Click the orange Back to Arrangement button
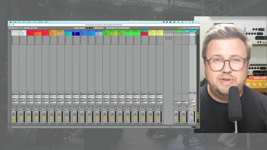The width and height of the screenshot is (267, 150). click(195, 92)
